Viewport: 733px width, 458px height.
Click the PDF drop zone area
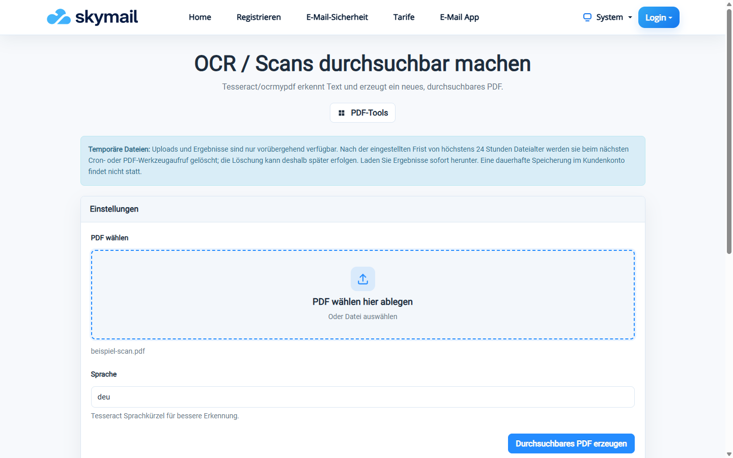[363, 295]
